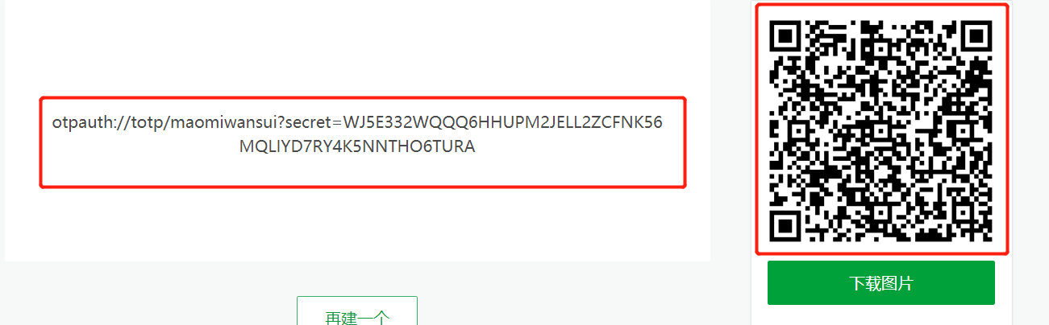Click the white panel below the URI box
This screenshot has height=325, width=1049.
pyautogui.click(x=357, y=225)
